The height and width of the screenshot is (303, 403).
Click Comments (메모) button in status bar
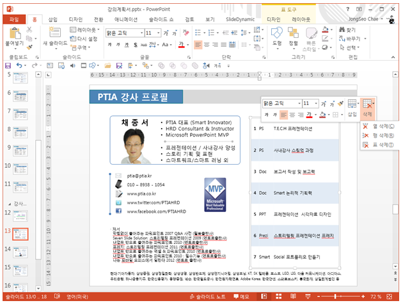click(241, 297)
